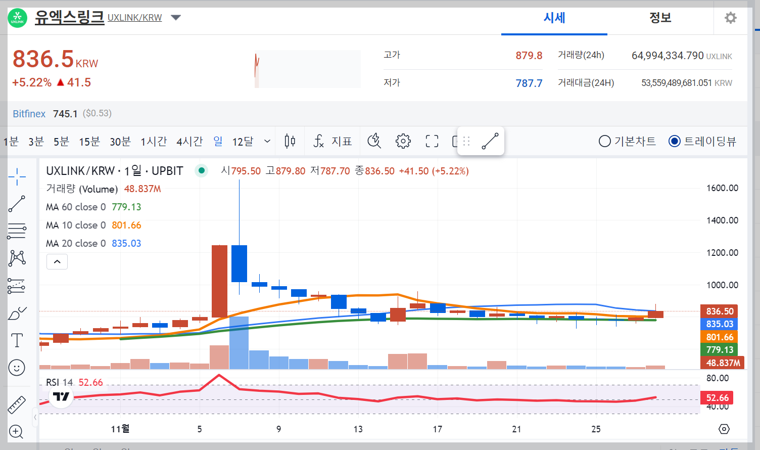This screenshot has height=450, width=760.
Task: Click the floating trend line toolbar button
Action: pos(490,141)
